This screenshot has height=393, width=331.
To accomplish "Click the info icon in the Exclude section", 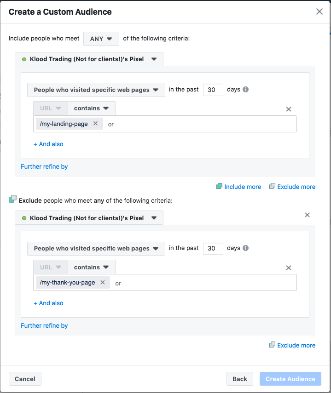I will [245, 248].
